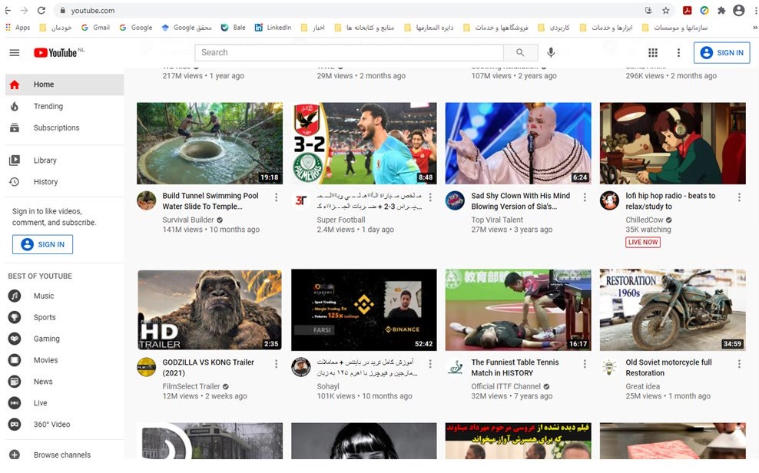Open options for Funniest Table Tennis video

tap(585, 364)
